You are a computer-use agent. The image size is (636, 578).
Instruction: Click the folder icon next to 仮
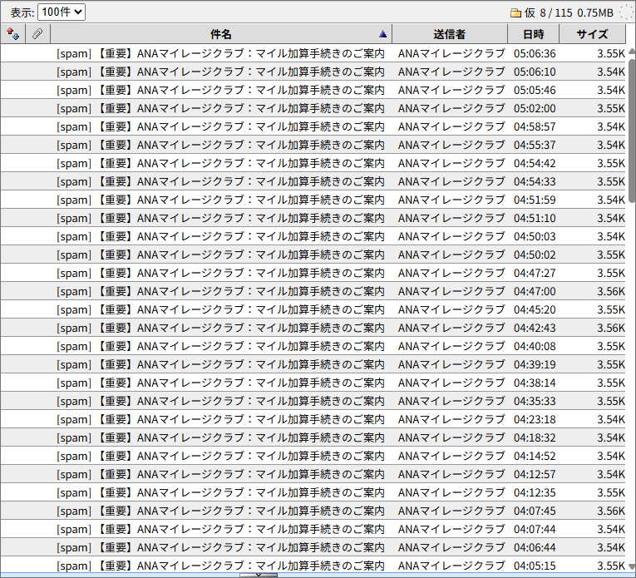515,13
